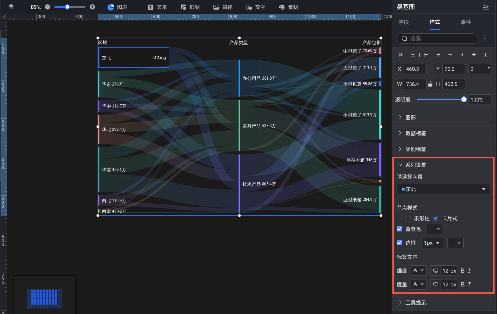
Task: Open the 交互 toolbar menu
Action: click(x=256, y=7)
